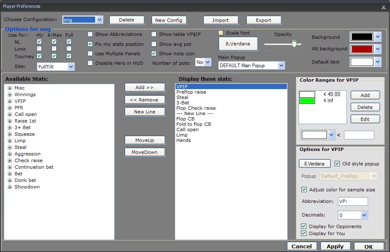Viewport: 390px width, 252px height.
Task: Expand the Misc stats tree node
Action: click(10, 88)
